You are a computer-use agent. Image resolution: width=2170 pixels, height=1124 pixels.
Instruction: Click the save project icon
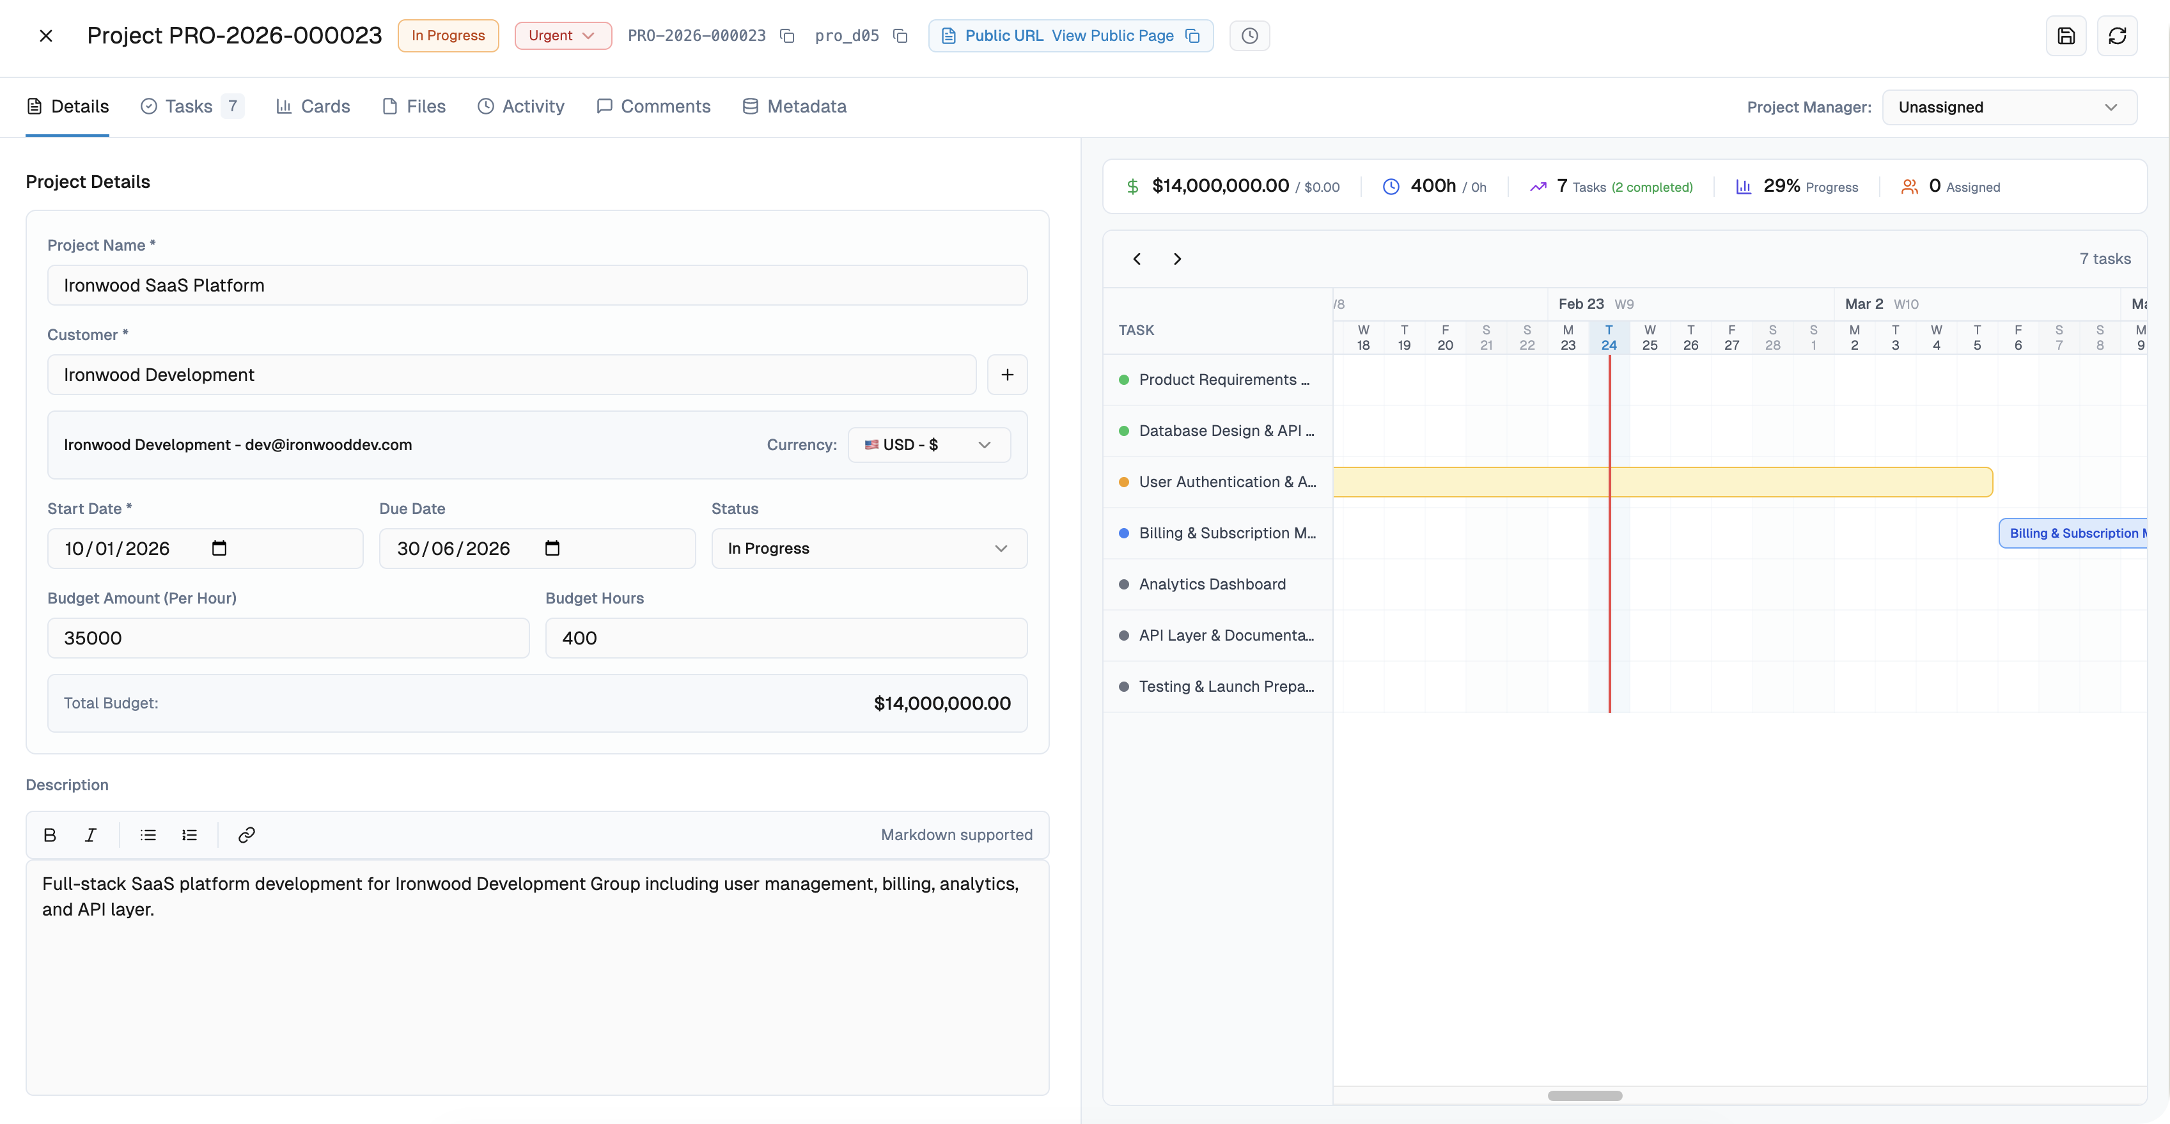click(2066, 35)
